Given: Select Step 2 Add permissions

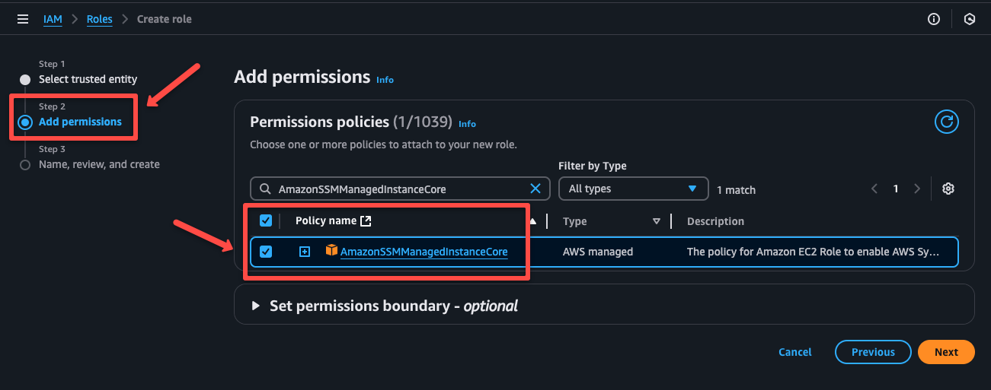Looking at the screenshot, I should [80, 122].
